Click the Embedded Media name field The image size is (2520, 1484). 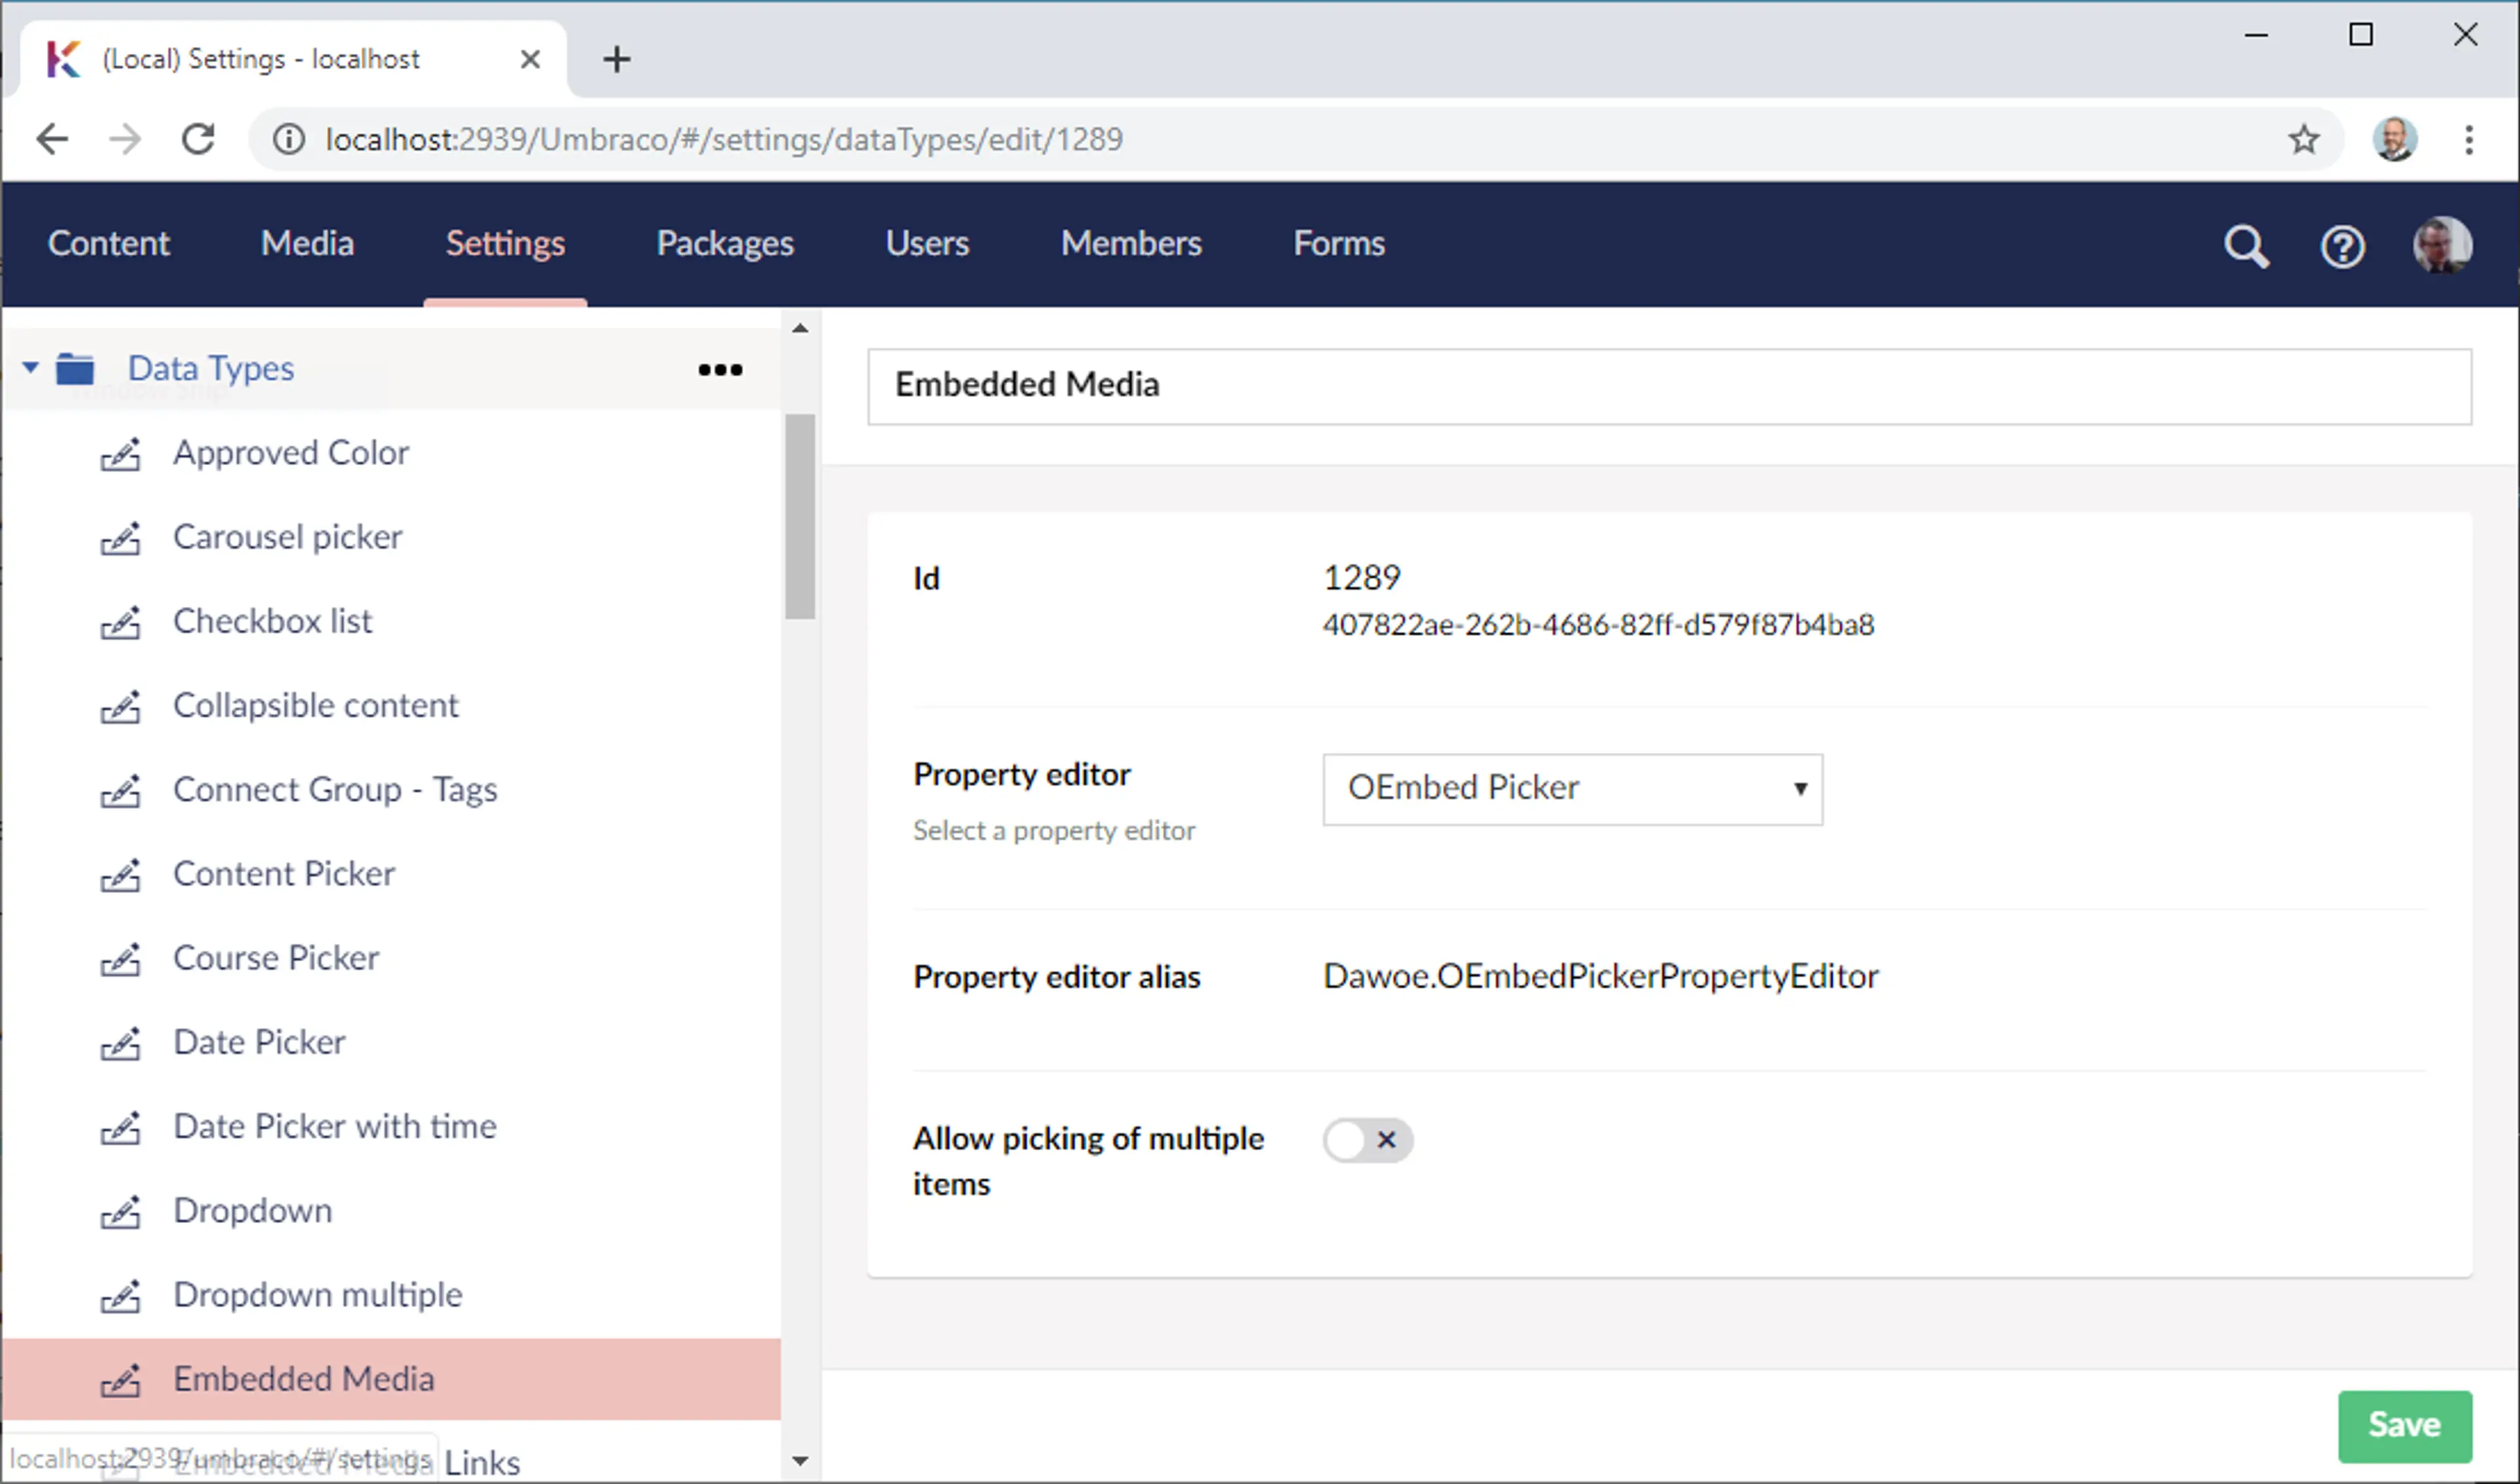point(1668,386)
